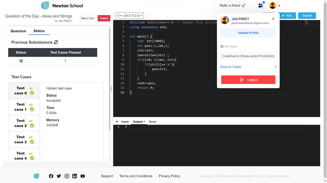Open the Twitter icon in the footer
327x183 pixels.
click(59, 176)
